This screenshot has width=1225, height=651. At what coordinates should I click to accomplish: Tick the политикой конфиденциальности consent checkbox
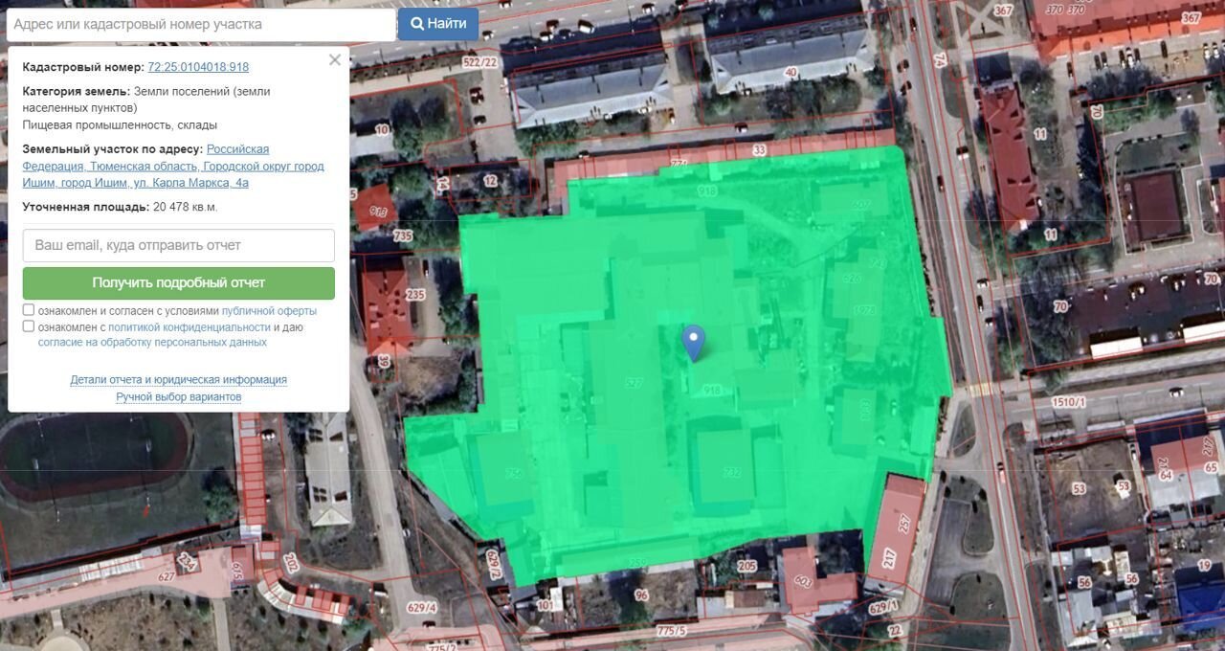click(x=29, y=326)
